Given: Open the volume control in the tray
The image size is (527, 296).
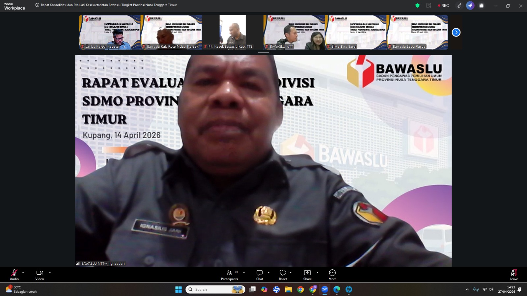Looking at the screenshot, I should (x=491, y=289).
